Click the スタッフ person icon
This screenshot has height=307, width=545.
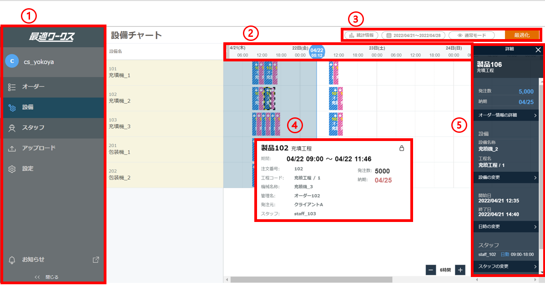tap(12, 128)
